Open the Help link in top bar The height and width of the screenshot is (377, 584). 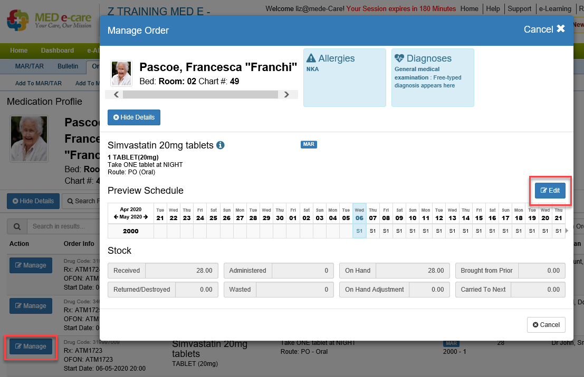tap(493, 9)
